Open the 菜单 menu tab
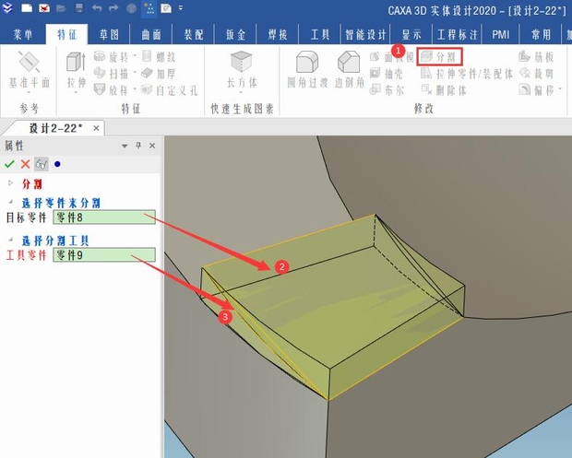572x458 pixels. tap(23, 35)
